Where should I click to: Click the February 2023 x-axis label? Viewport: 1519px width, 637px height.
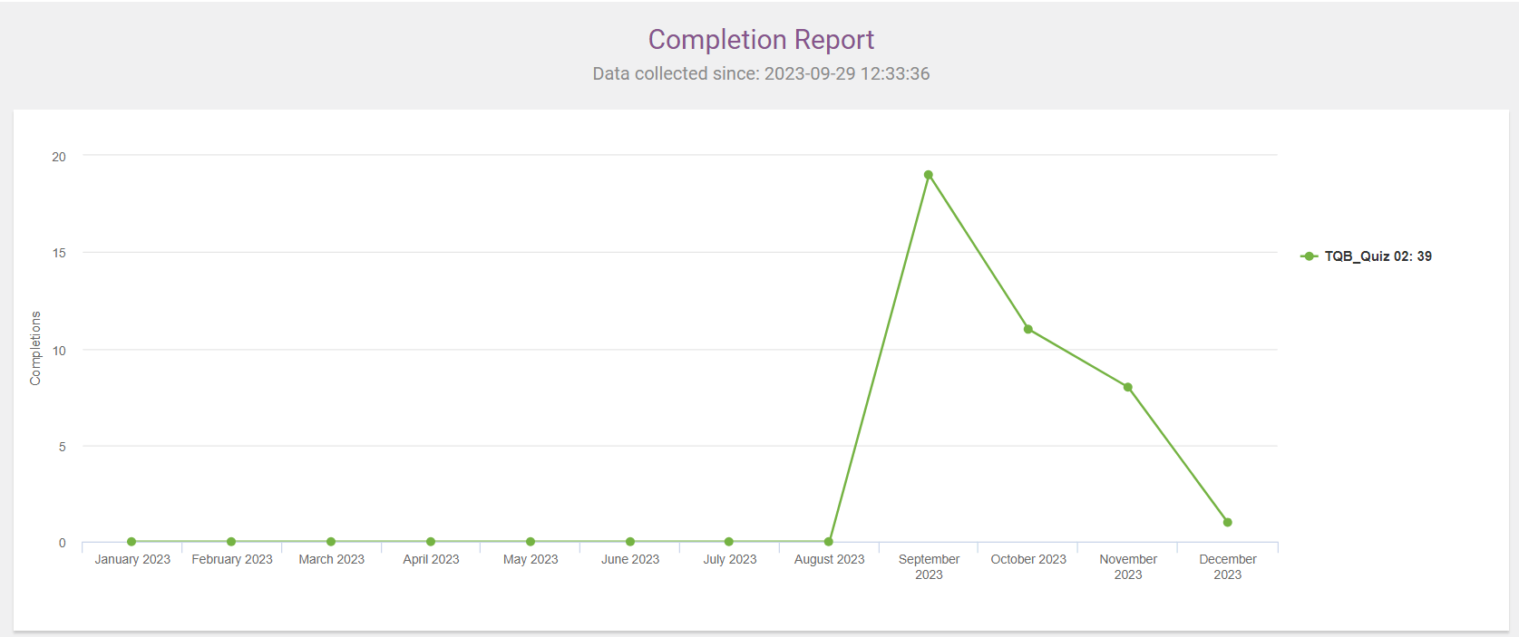[x=232, y=559]
